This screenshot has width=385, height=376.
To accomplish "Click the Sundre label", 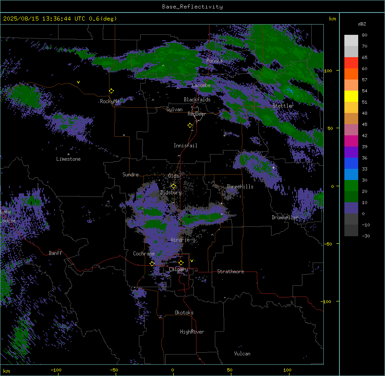I will click(x=130, y=175).
